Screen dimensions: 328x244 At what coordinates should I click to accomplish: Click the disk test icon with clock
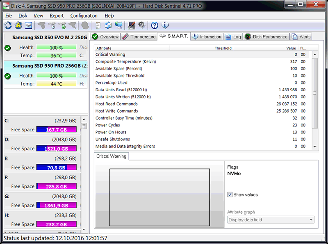coord(52,25)
